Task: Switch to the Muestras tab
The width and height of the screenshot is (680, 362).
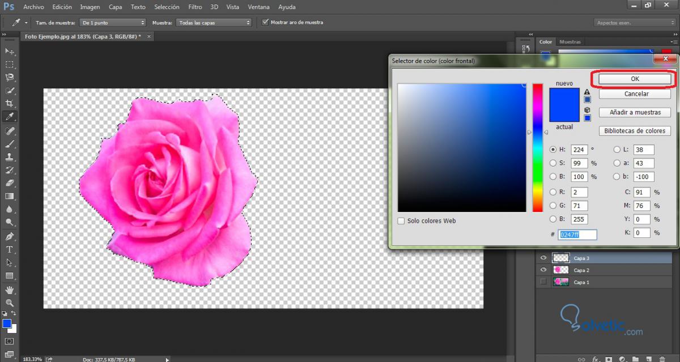Action: click(x=570, y=42)
